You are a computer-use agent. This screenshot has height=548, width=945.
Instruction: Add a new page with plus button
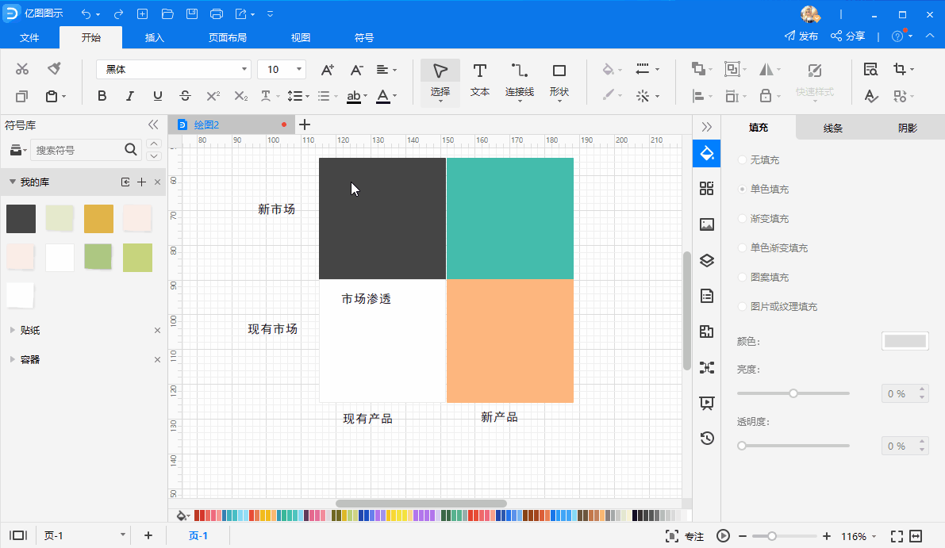point(148,535)
